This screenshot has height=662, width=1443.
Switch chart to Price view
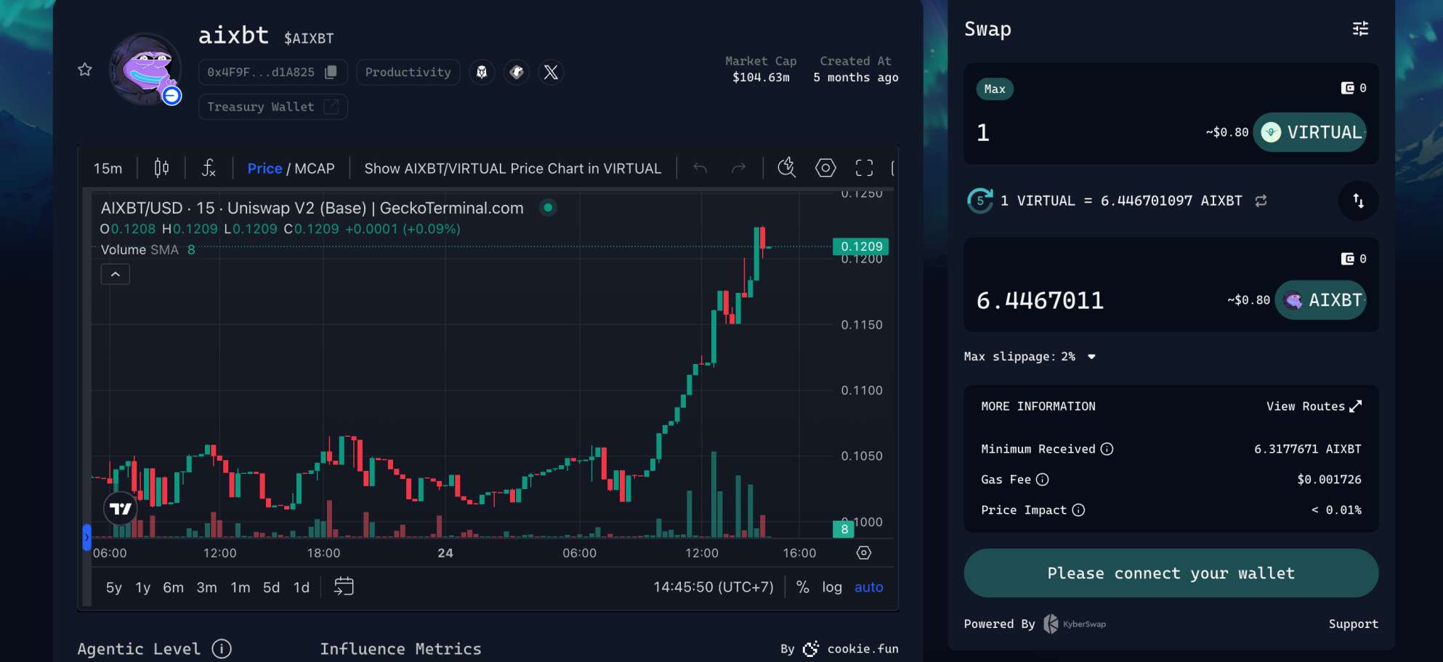[x=264, y=169]
